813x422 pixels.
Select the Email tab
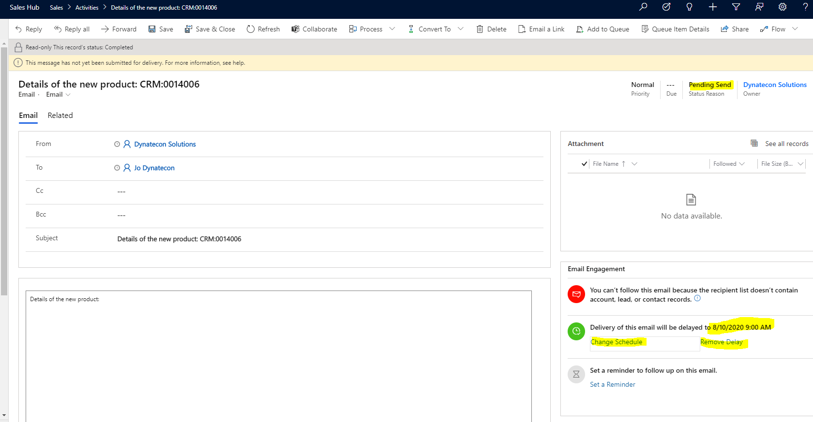(x=28, y=116)
